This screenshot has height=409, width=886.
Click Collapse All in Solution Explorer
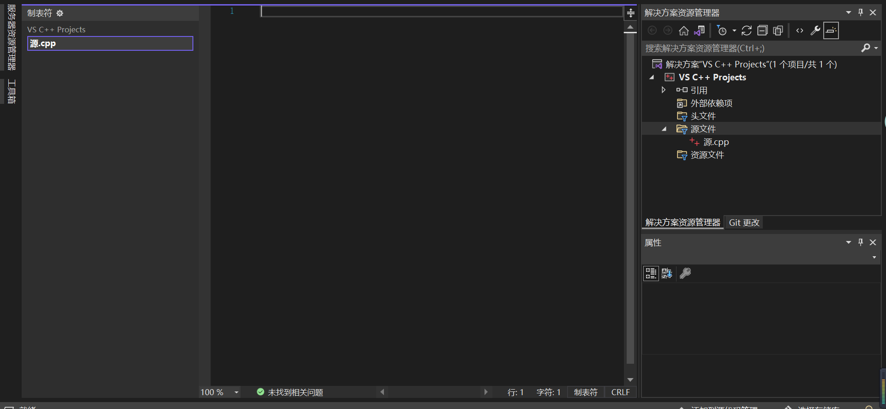[762, 30]
